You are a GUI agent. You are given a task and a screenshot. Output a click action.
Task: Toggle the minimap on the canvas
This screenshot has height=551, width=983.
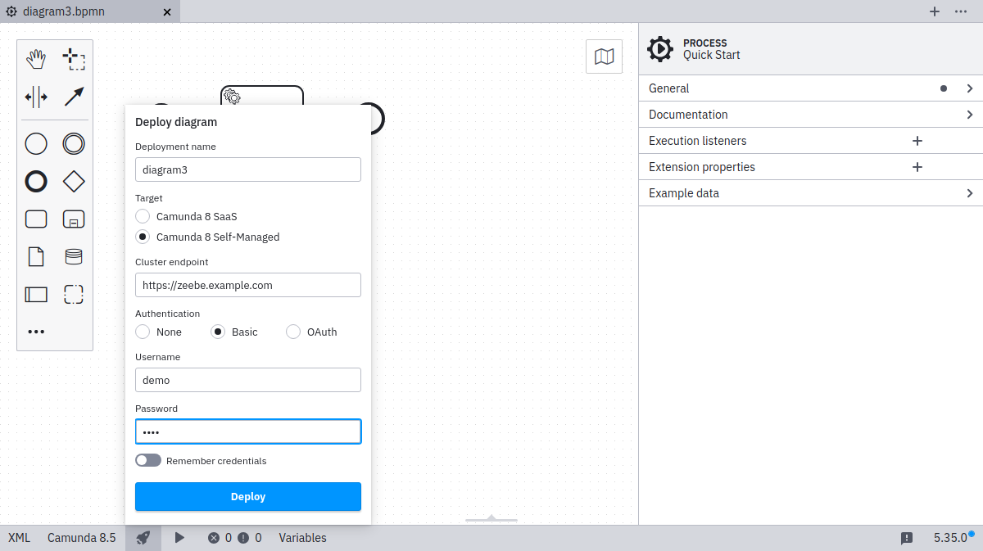(604, 56)
